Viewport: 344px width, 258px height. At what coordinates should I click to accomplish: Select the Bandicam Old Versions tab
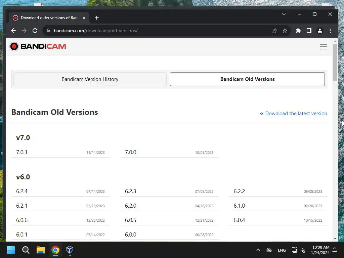pyautogui.click(x=247, y=79)
